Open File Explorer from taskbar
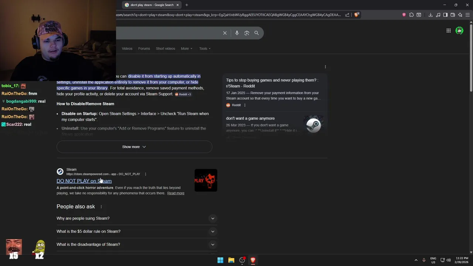This screenshot has width=473, height=266. pos(231,260)
